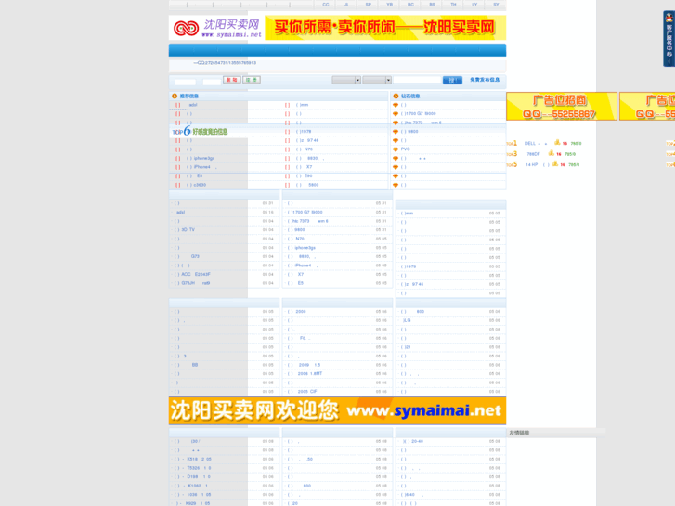Click the TOP3 rank badge
Screen dimensions: 675x506
point(512,154)
